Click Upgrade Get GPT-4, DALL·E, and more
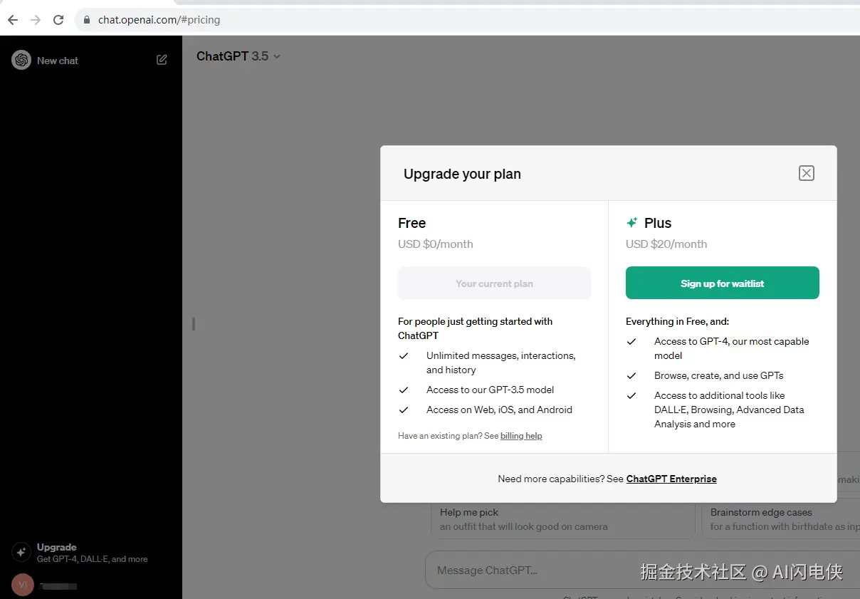This screenshot has height=599, width=860. [x=92, y=553]
